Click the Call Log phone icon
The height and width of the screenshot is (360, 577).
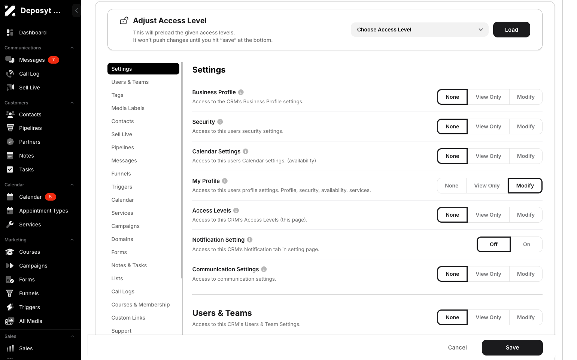pyautogui.click(x=10, y=74)
